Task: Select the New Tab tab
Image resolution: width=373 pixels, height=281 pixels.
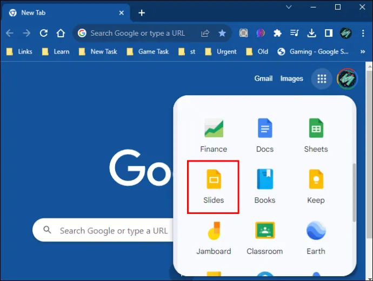Action: pos(65,13)
